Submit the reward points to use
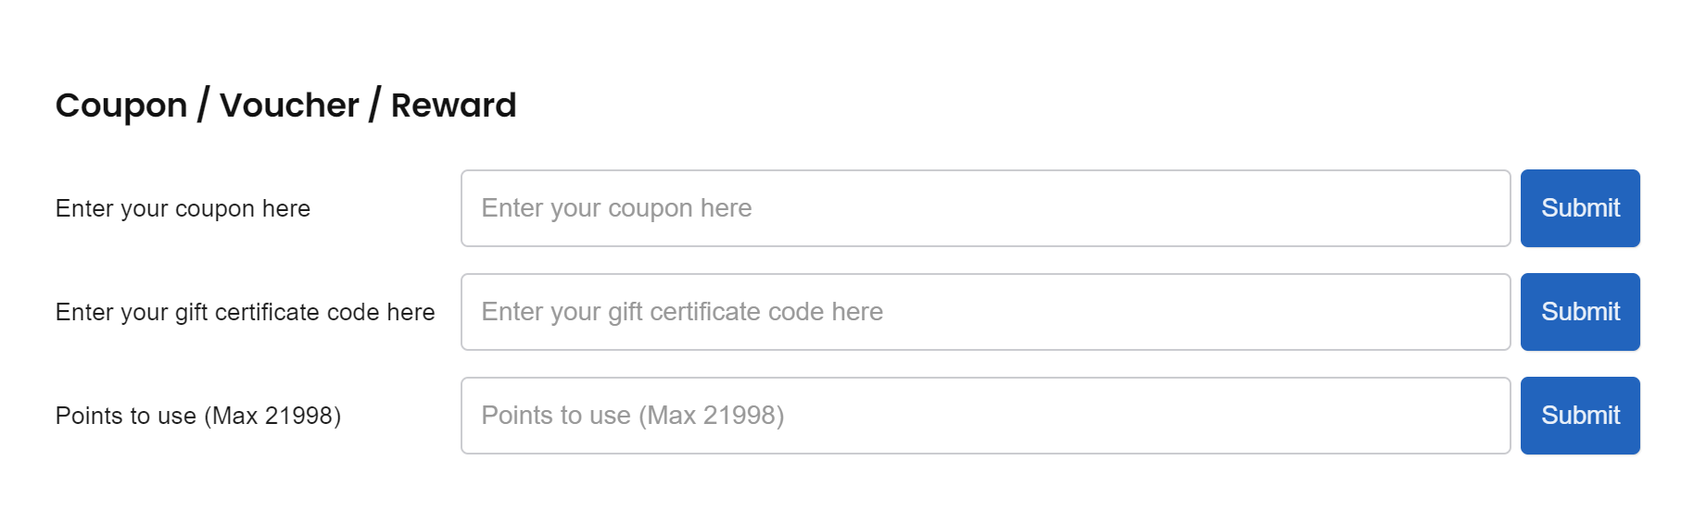Screen dimensions: 1694x523 (x=1580, y=416)
